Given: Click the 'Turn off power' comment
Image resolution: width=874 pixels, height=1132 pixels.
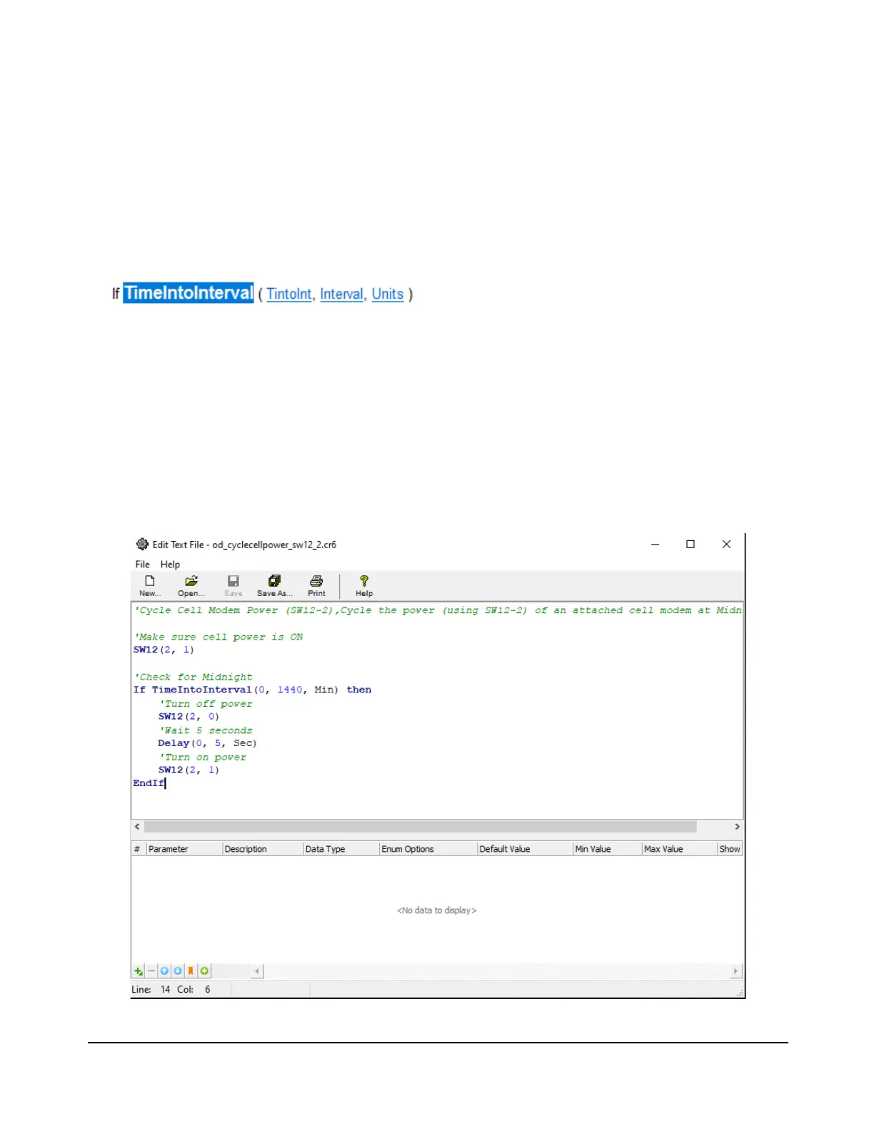Looking at the screenshot, I should pos(206,704).
